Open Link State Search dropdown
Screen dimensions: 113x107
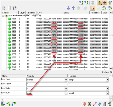pyautogui.click(x=66, y=89)
